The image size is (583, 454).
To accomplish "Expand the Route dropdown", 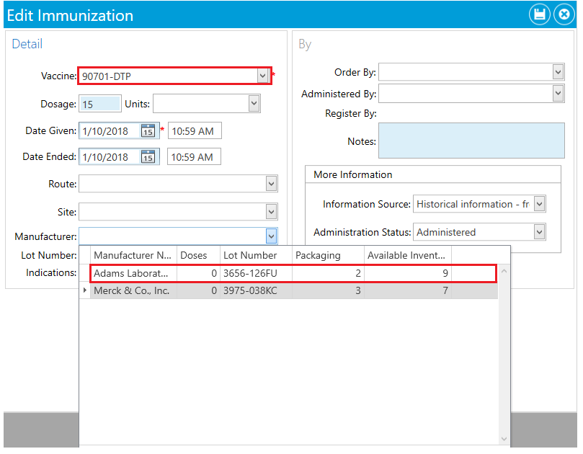I will click(271, 183).
